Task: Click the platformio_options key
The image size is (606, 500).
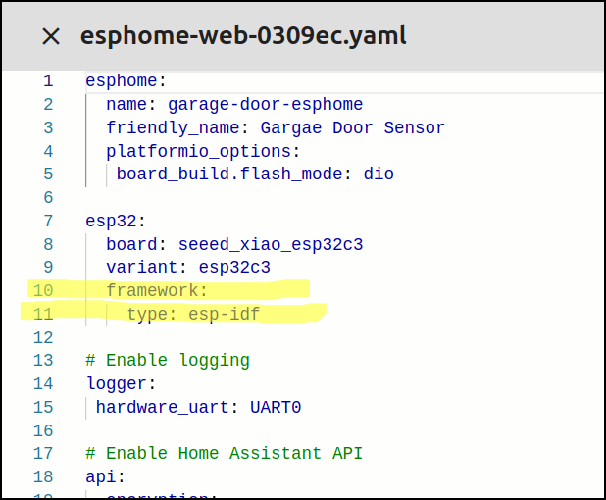Action: (x=199, y=151)
